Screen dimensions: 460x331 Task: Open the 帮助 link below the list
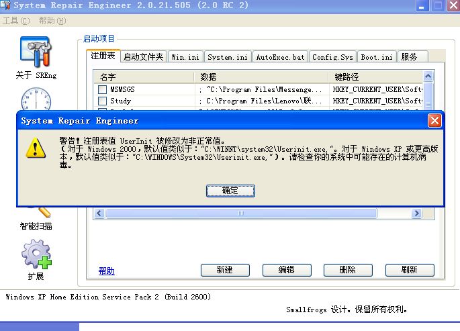[107, 271]
